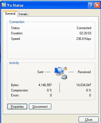Image resolution: width=101 pixels, height=123 pixels.
Task: Click the Sent heading
Action: click(x=40, y=72)
